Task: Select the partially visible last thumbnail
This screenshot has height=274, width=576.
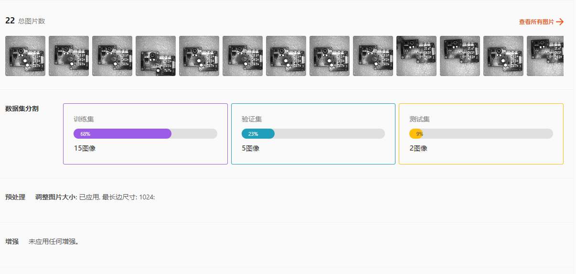Action: click(545, 56)
